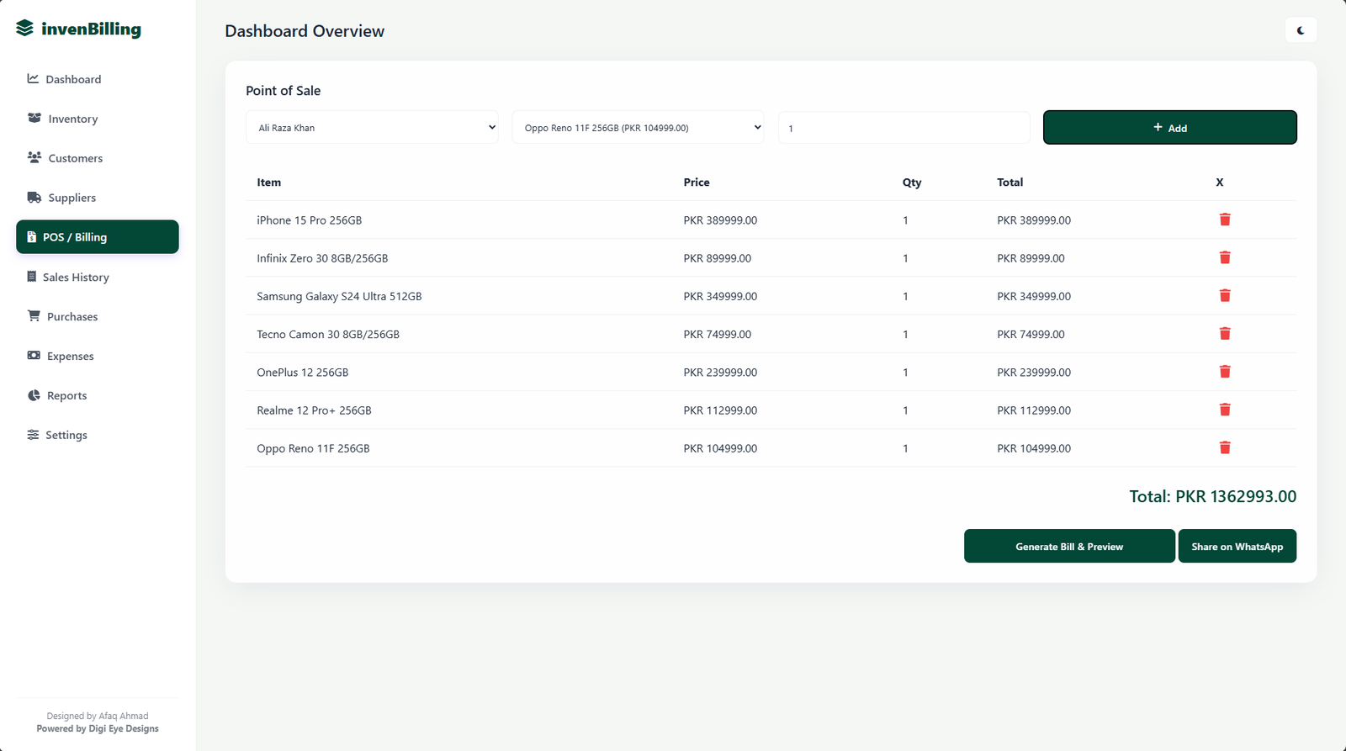Click the invenBilling logo icon
1346x751 pixels.
click(25, 29)
